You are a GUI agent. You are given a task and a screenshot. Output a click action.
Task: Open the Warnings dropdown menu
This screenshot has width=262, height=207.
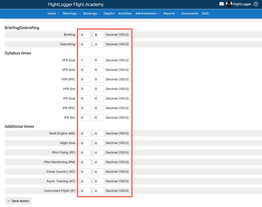click(x=71, y=13)
